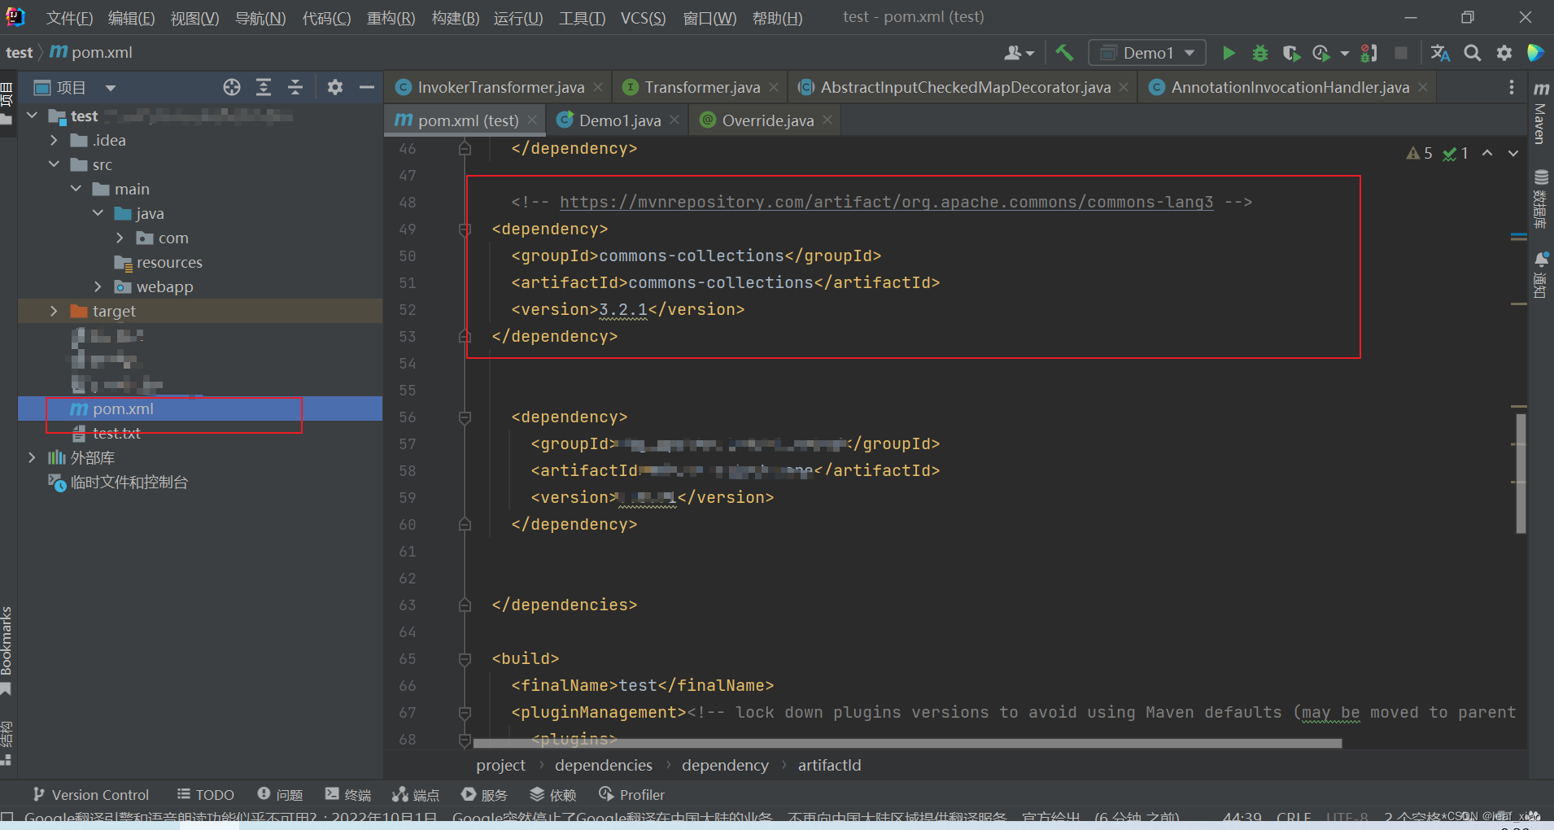1554x830 pixels.
Task: Click the user account icon
Action: [x=1019, y=53]
